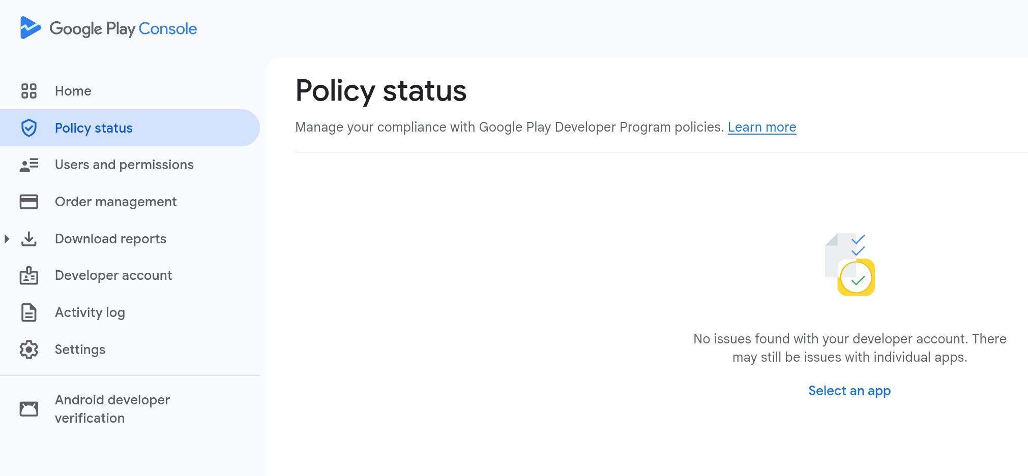Click the Home grid icon

point(29,91)
